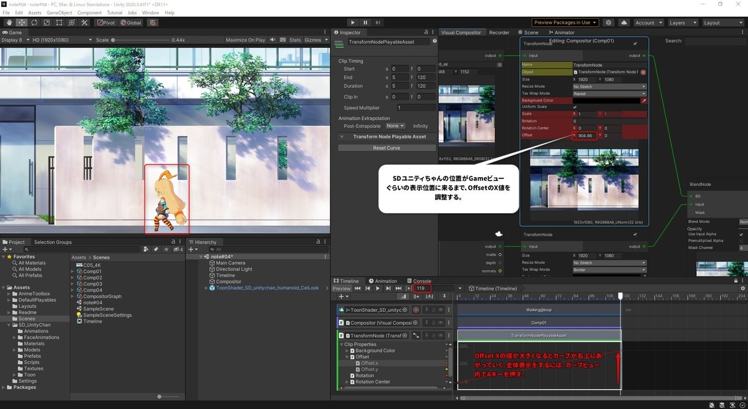Switch to the Recorder tab
Viewport: 748px width, 409px height.
pyautogui.click(x=499, y=32)
